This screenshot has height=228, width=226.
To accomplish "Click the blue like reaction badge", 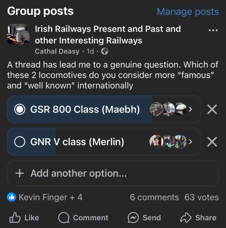I will pyautogui.click(x=12, y=197).
